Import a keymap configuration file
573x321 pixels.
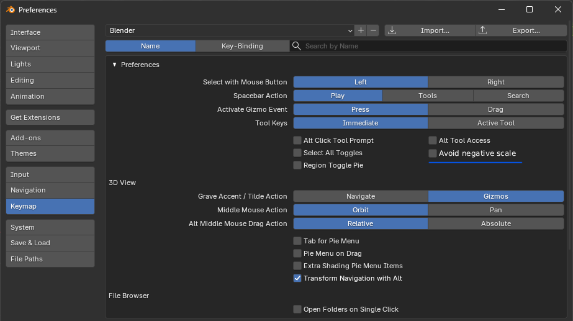430,30
